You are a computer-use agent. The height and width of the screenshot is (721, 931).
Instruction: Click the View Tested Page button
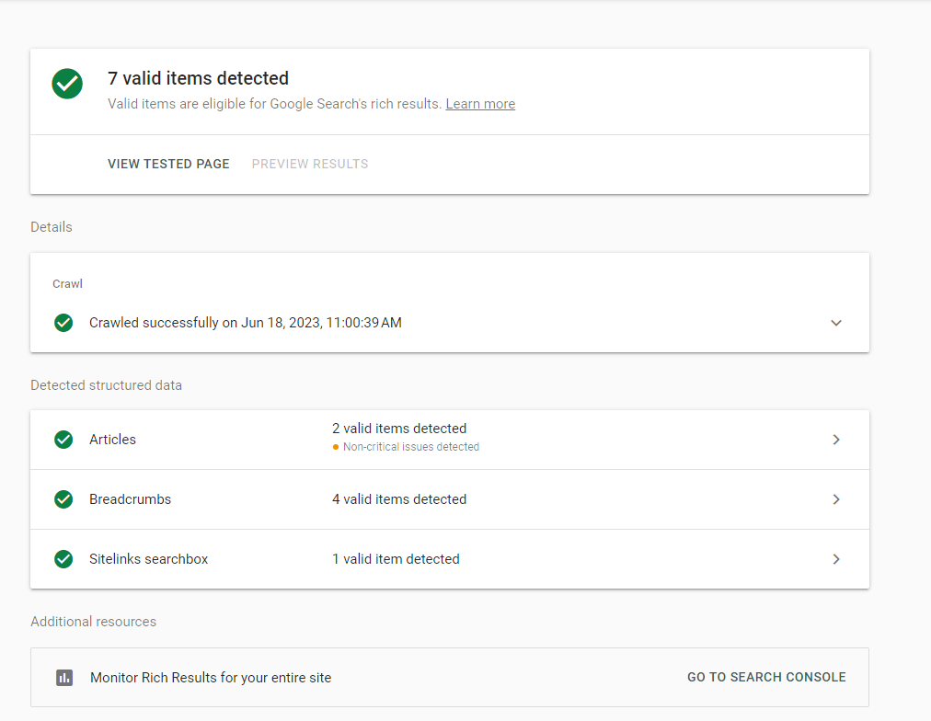click(x=168, y=164)
